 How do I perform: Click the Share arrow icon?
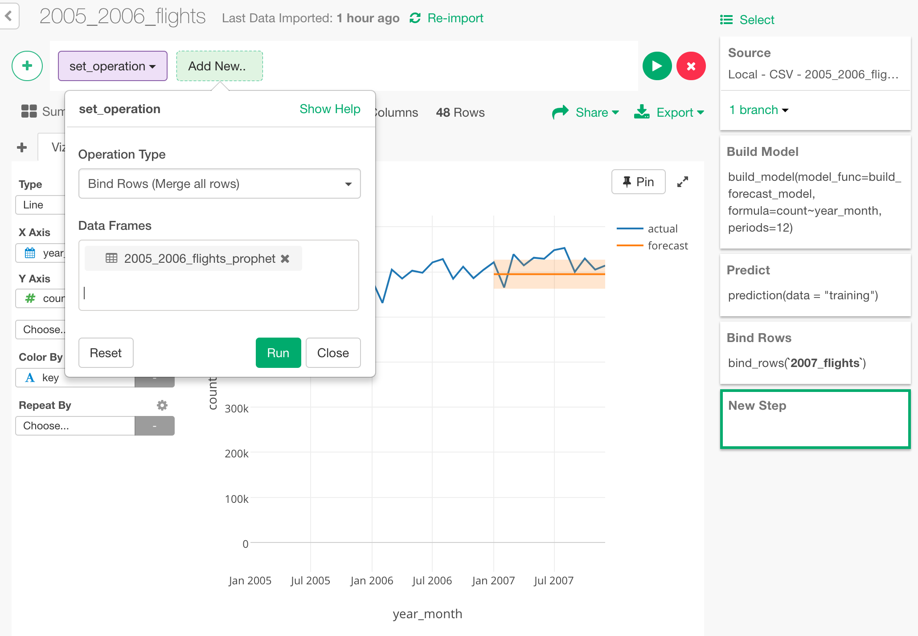[560, 112]
